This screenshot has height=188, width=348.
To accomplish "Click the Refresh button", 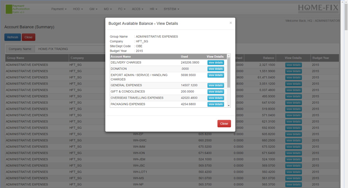I will 12,37.
